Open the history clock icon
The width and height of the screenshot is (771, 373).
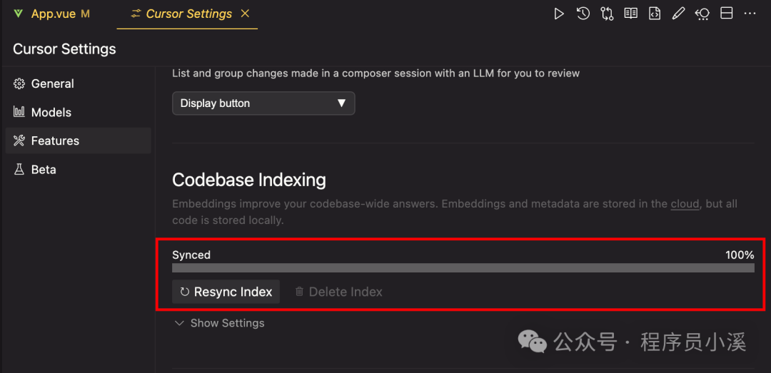(x=583, y=14)
